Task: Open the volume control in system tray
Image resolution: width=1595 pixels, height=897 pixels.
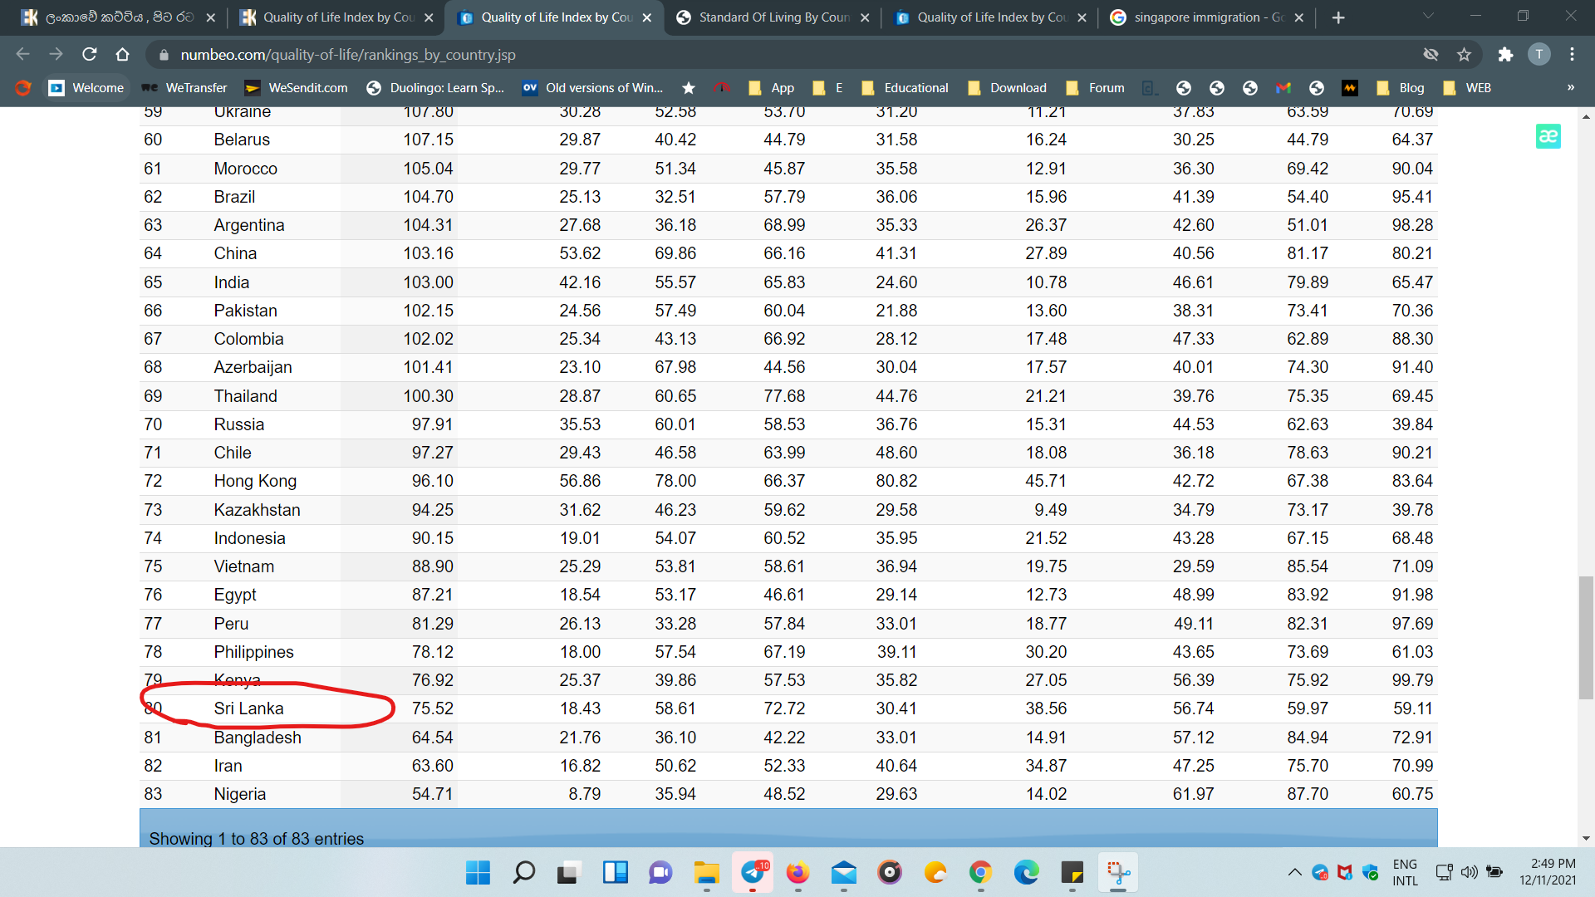Action: click(1470, 872)
